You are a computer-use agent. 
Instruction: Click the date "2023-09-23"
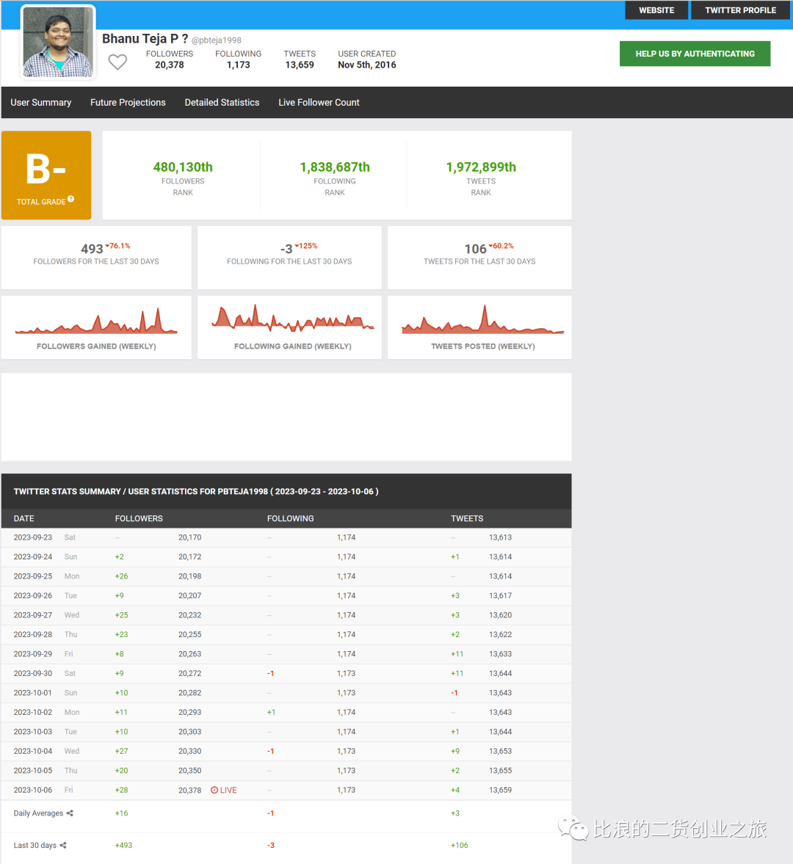click(x=33, y=537)
